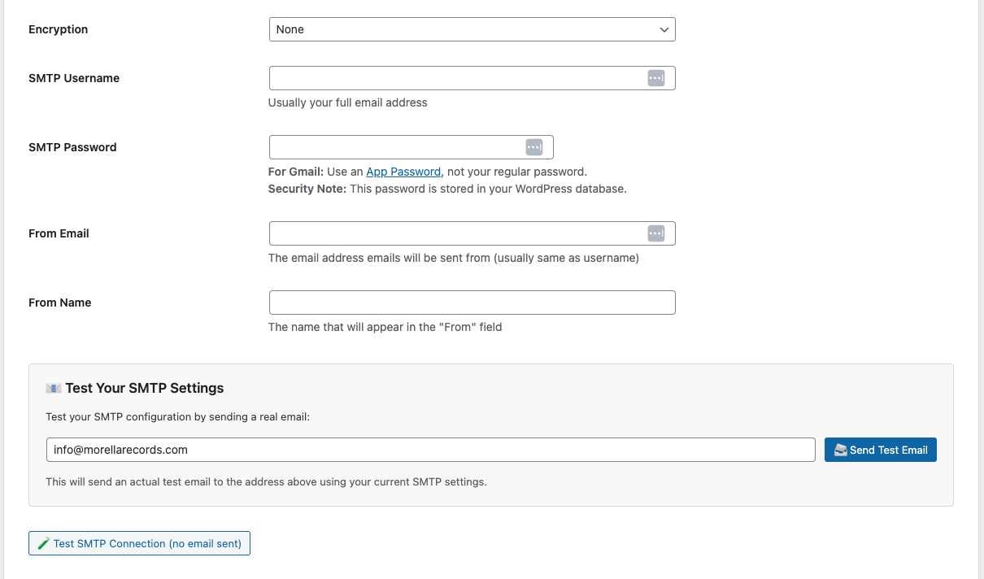The height and width of the screenshot is (579, 984).
Task: Change the Encryption setting from None
Action: pos(472,28)
